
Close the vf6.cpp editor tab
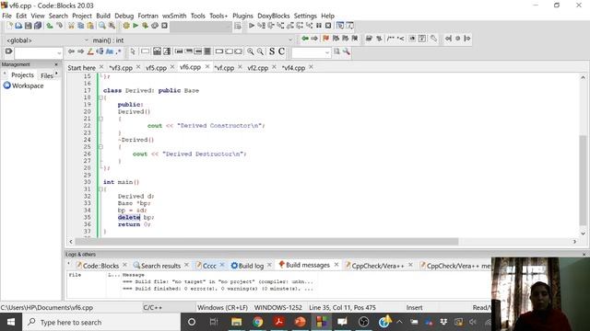(x=206, y=67)
